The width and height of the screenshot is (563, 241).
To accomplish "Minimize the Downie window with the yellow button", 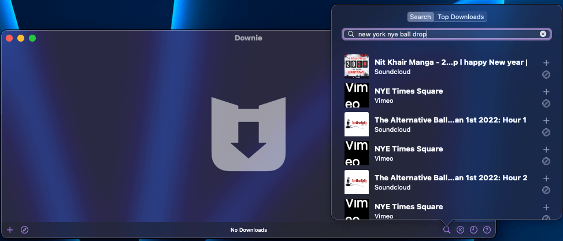I will (21, 38).
